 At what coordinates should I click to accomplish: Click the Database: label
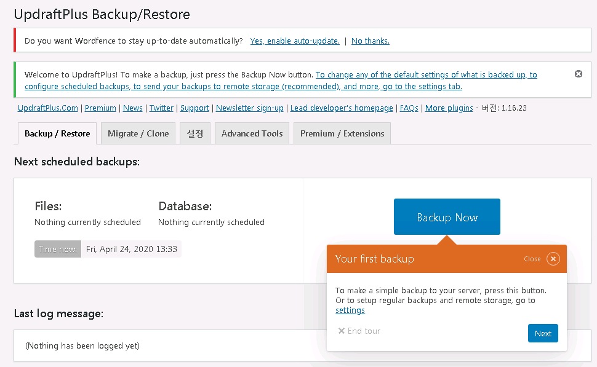[185, 206]
